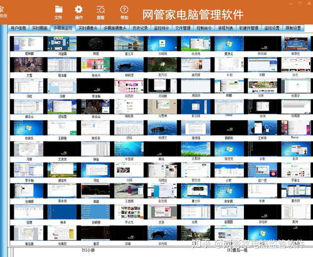Click the screen thumbnail labeled 李占龙
The image size is (313, 257).
[129, 212]
